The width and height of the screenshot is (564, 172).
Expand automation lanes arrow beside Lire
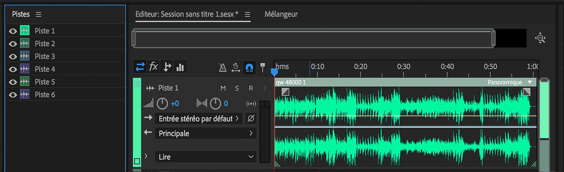pyautogui.click(x=146, y=156)
